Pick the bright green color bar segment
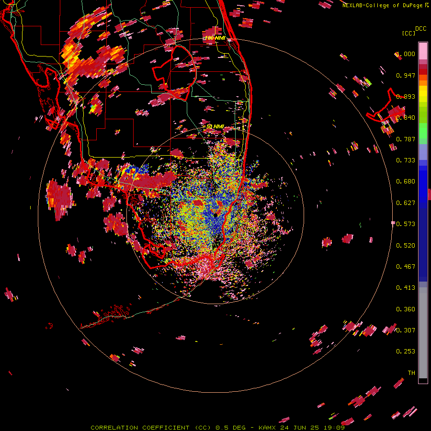 coord(423,131)
